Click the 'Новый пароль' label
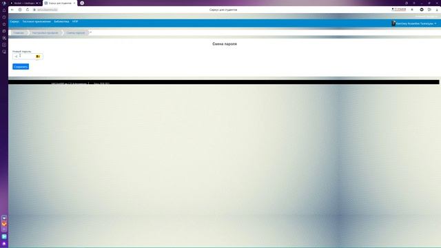Image resolution: width=441 pixels, height=248 pixels. (x=21, y=52)
